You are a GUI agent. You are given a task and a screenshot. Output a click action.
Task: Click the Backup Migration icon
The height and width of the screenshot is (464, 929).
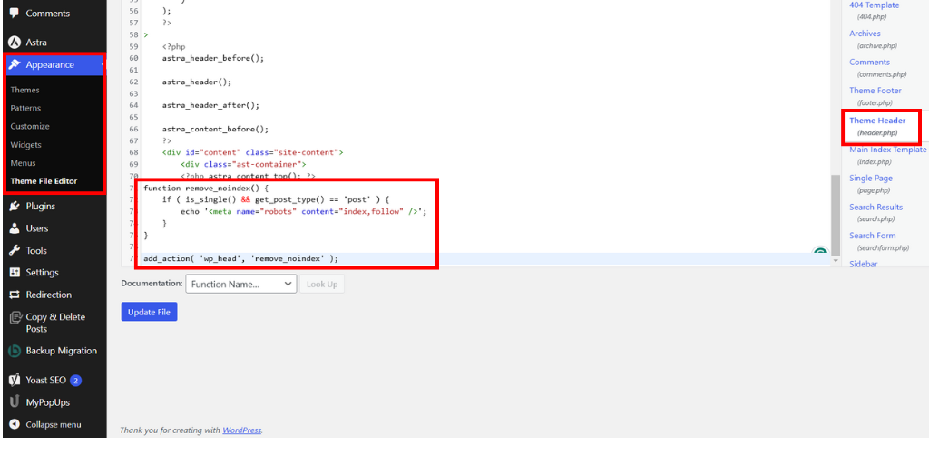tap(15, 351)
